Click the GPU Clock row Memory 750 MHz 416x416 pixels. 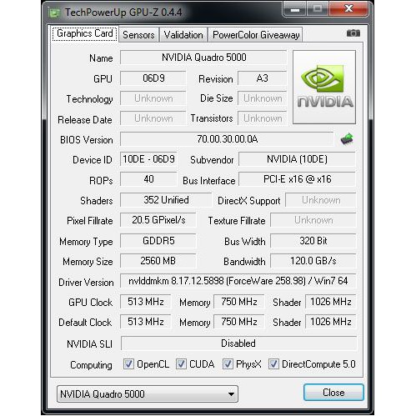(x=239, y=302)
